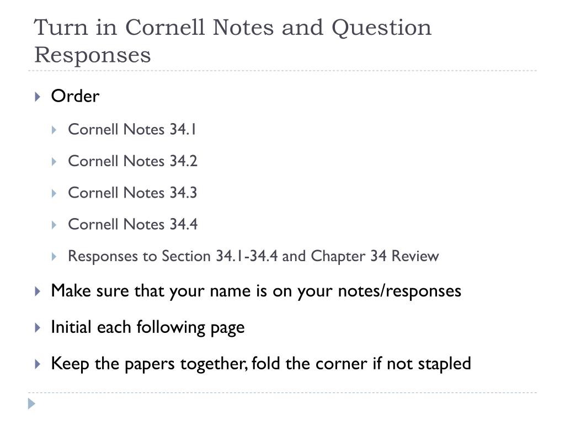Click the word Order heading text

pos(75,96)
